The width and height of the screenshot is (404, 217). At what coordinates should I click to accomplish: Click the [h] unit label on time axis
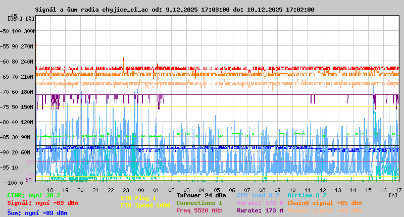[393, 195]
